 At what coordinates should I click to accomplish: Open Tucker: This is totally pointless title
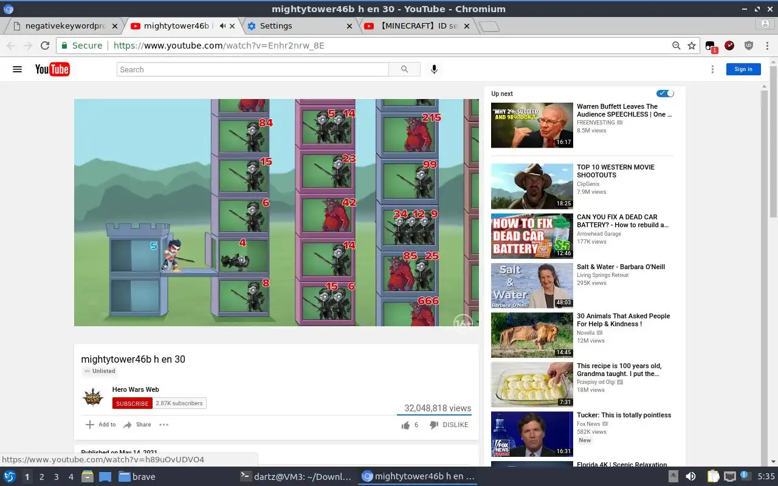[x=624, y=416]
